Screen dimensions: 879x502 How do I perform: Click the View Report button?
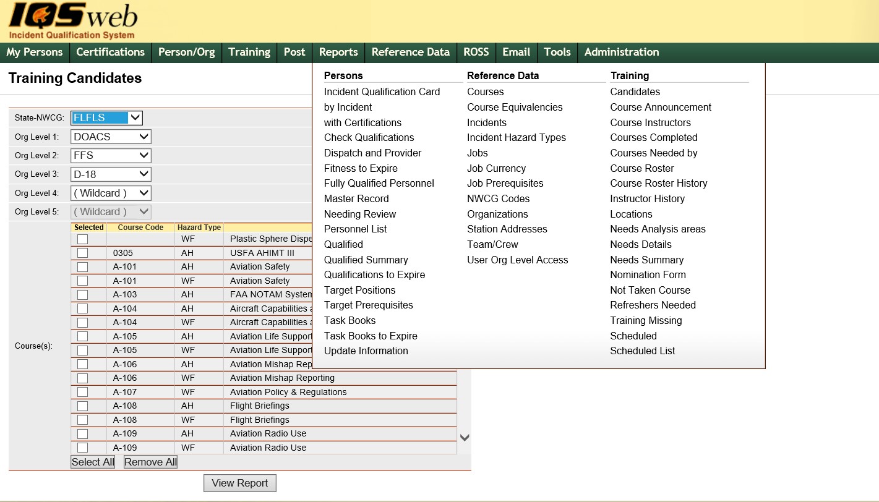coord(240,483)
